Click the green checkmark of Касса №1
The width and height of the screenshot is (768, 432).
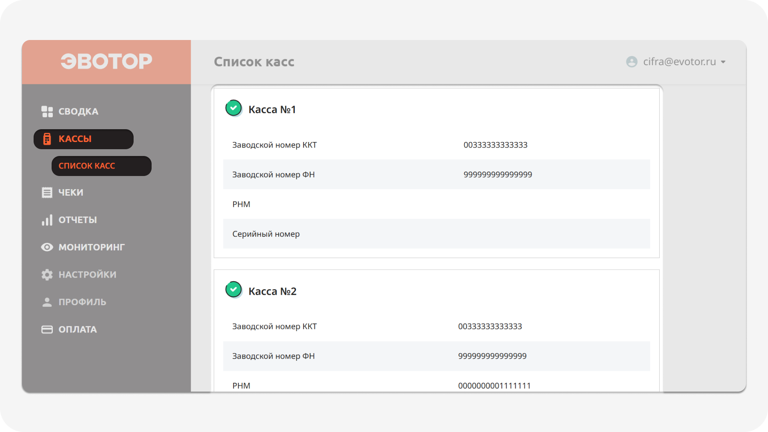tap(234, 108)
